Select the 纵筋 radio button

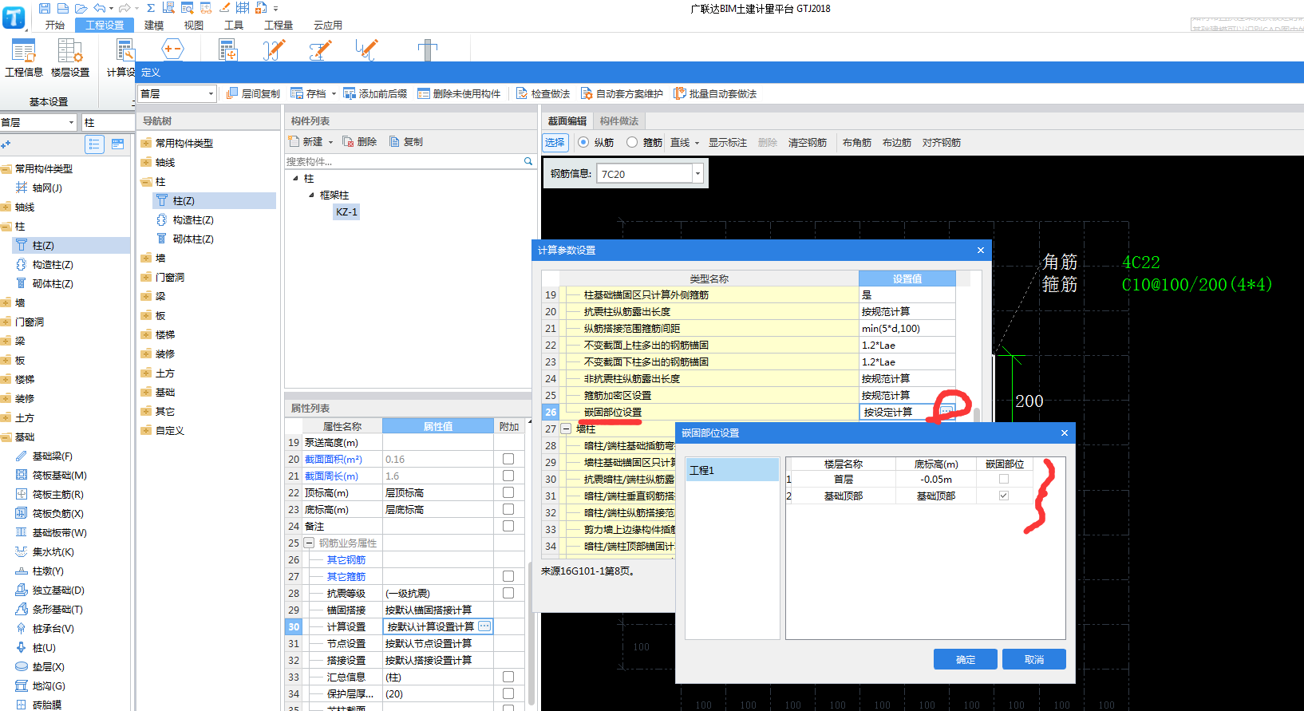click(583, 142)
